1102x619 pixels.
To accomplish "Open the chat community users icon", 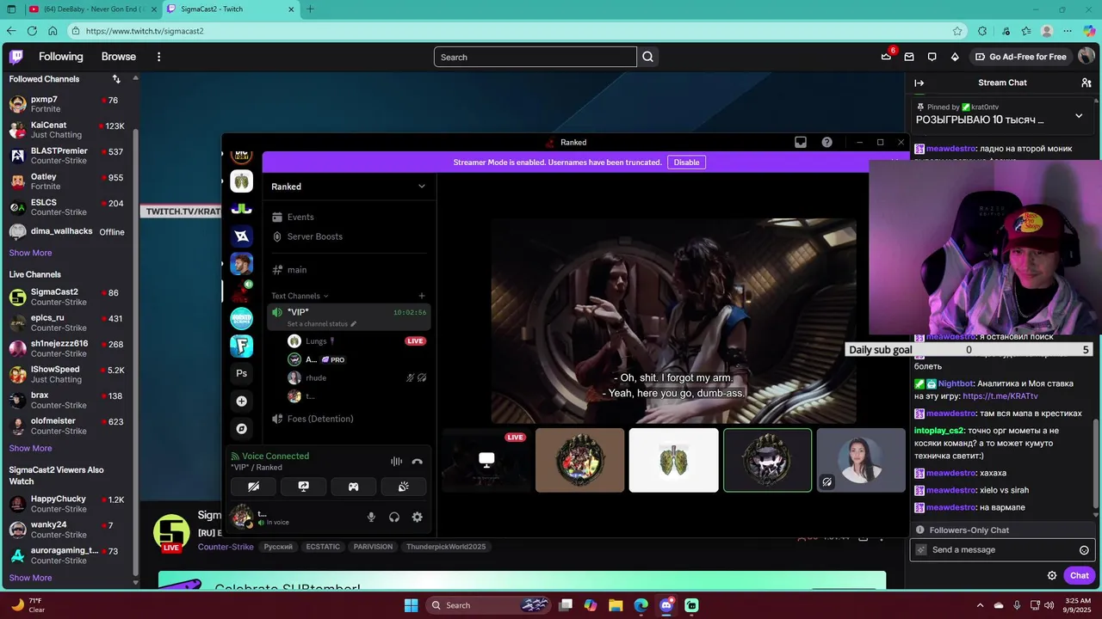I will 1087,83.
